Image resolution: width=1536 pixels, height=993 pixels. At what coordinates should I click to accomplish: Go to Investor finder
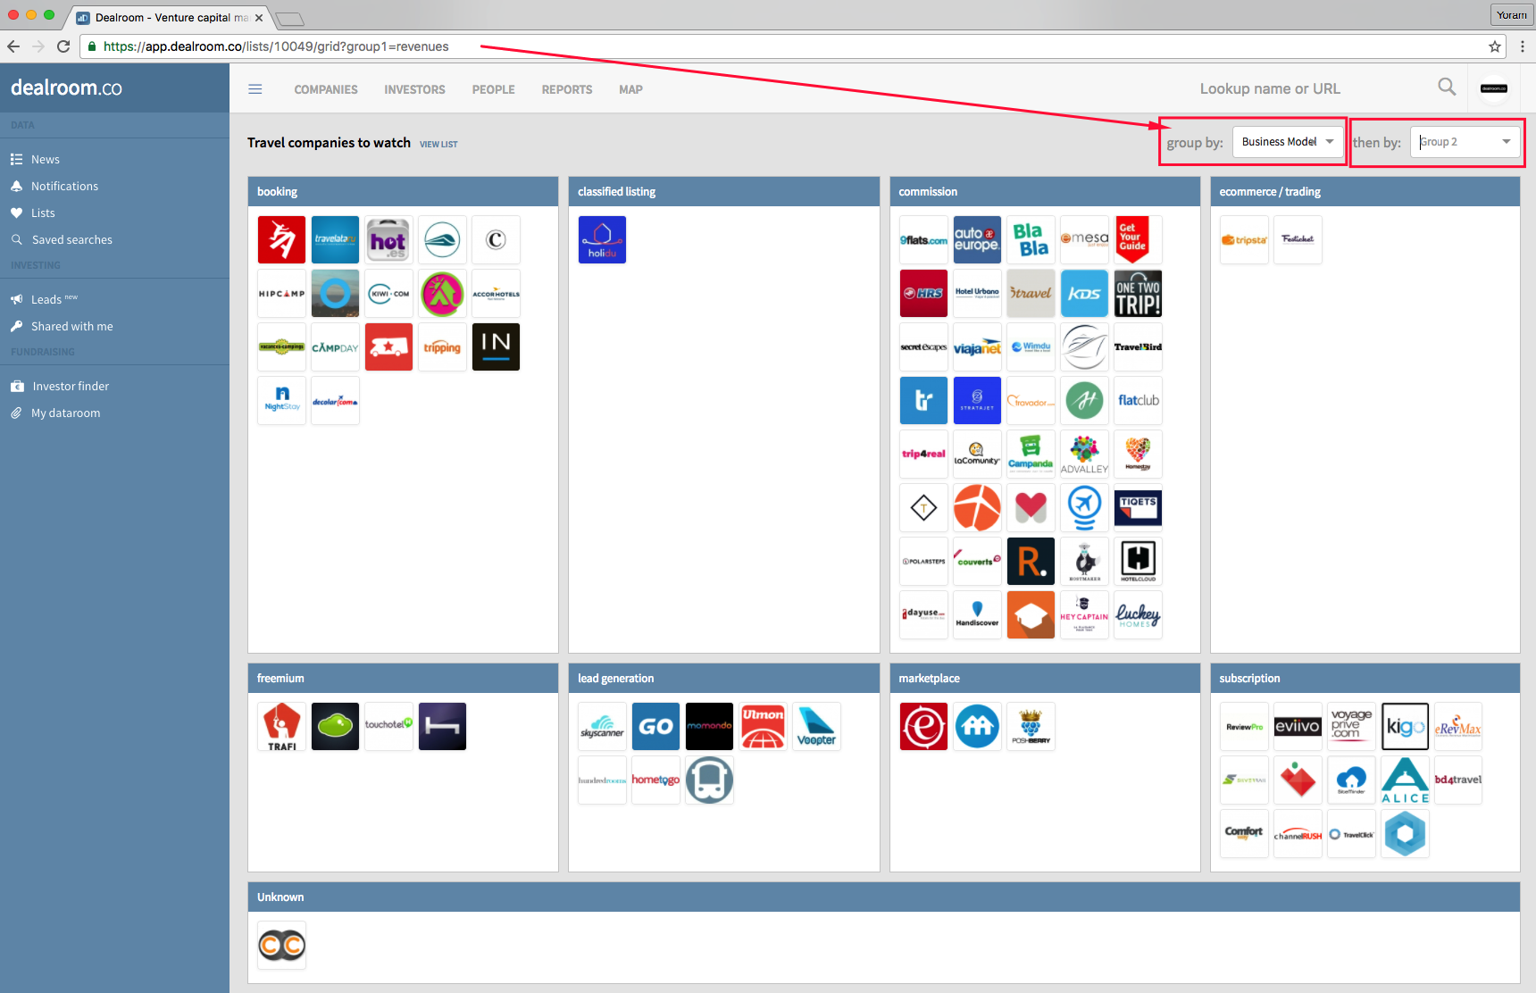point(71,386)
